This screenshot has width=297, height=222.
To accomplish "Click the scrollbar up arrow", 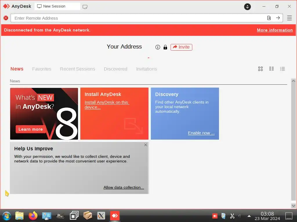I will click(294, 81).
